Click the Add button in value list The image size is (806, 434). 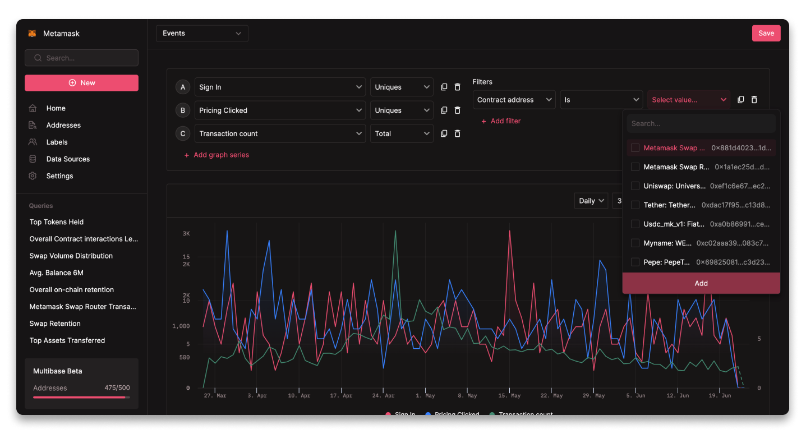coord(701,283)
